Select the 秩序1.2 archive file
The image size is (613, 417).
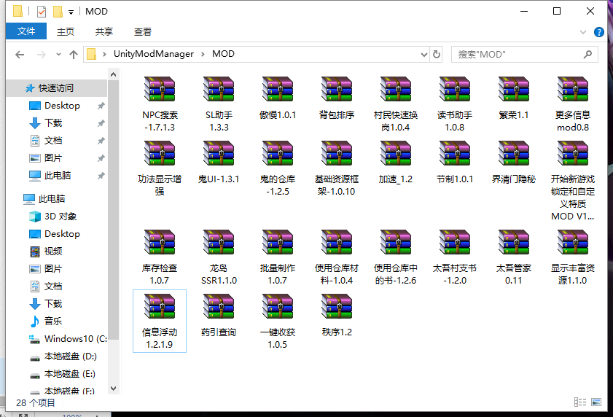337,315
